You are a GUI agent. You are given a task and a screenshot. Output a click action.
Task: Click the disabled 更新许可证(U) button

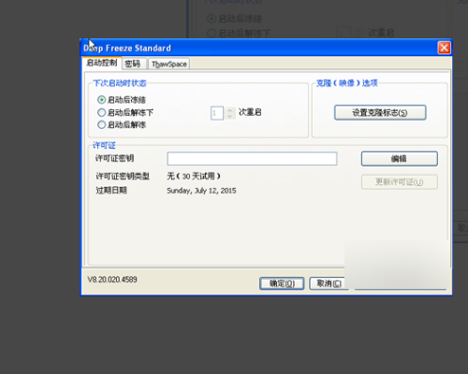click(400, 182)
